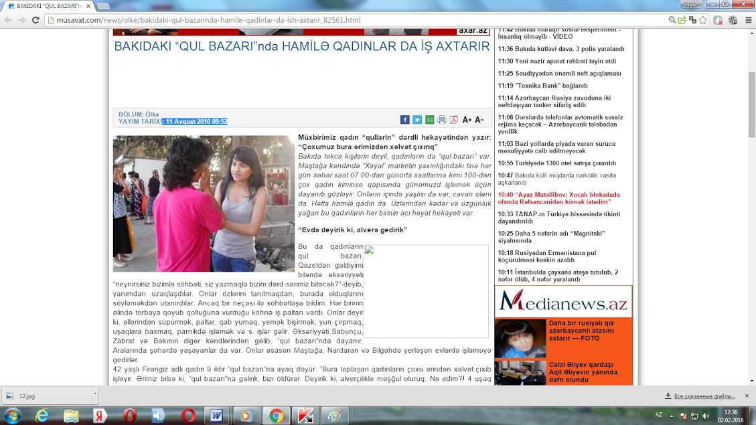This screenshot has height=425, width=756.
Task: Click the Action Center flag tray icon
Action: point(683,416)
